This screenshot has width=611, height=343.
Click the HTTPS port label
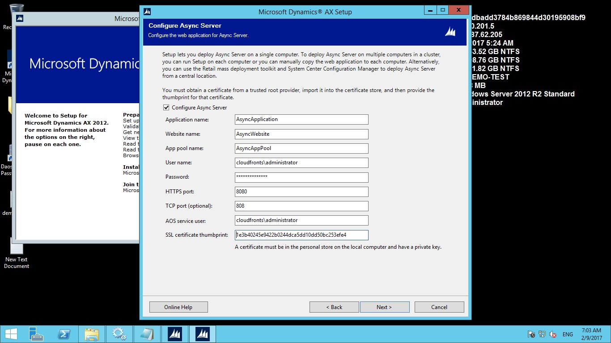click(180, 192)
